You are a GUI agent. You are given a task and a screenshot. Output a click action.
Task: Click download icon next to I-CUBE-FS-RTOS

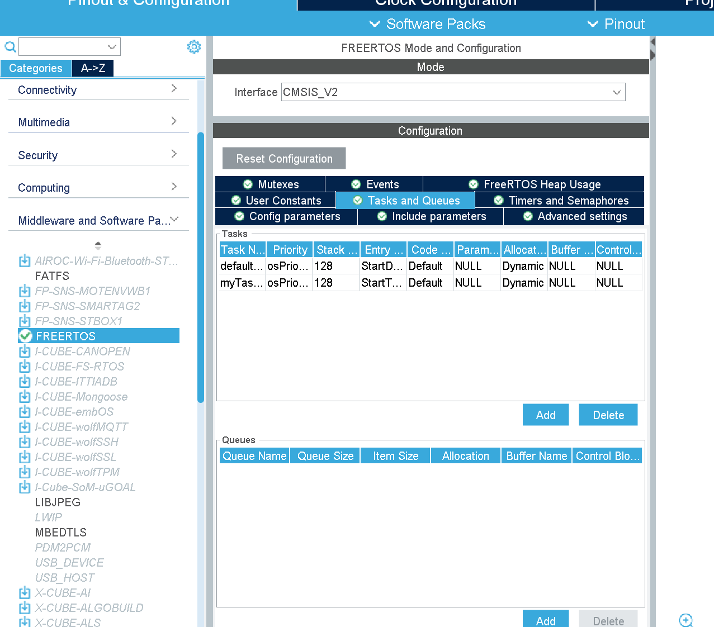click(x=25, y=367)
